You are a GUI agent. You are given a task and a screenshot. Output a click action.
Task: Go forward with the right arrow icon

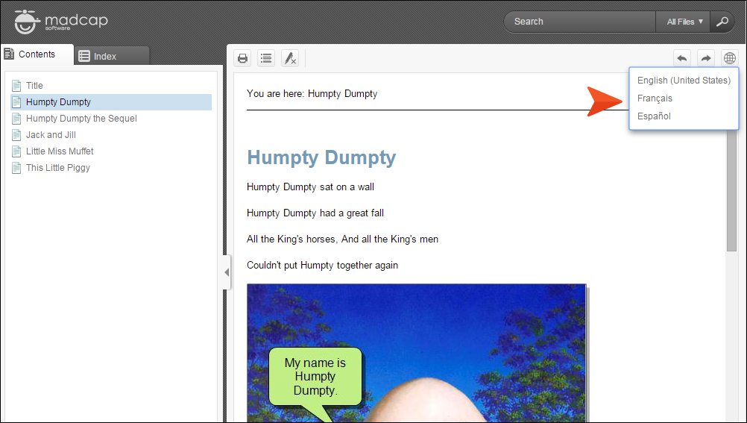point(706,58)
